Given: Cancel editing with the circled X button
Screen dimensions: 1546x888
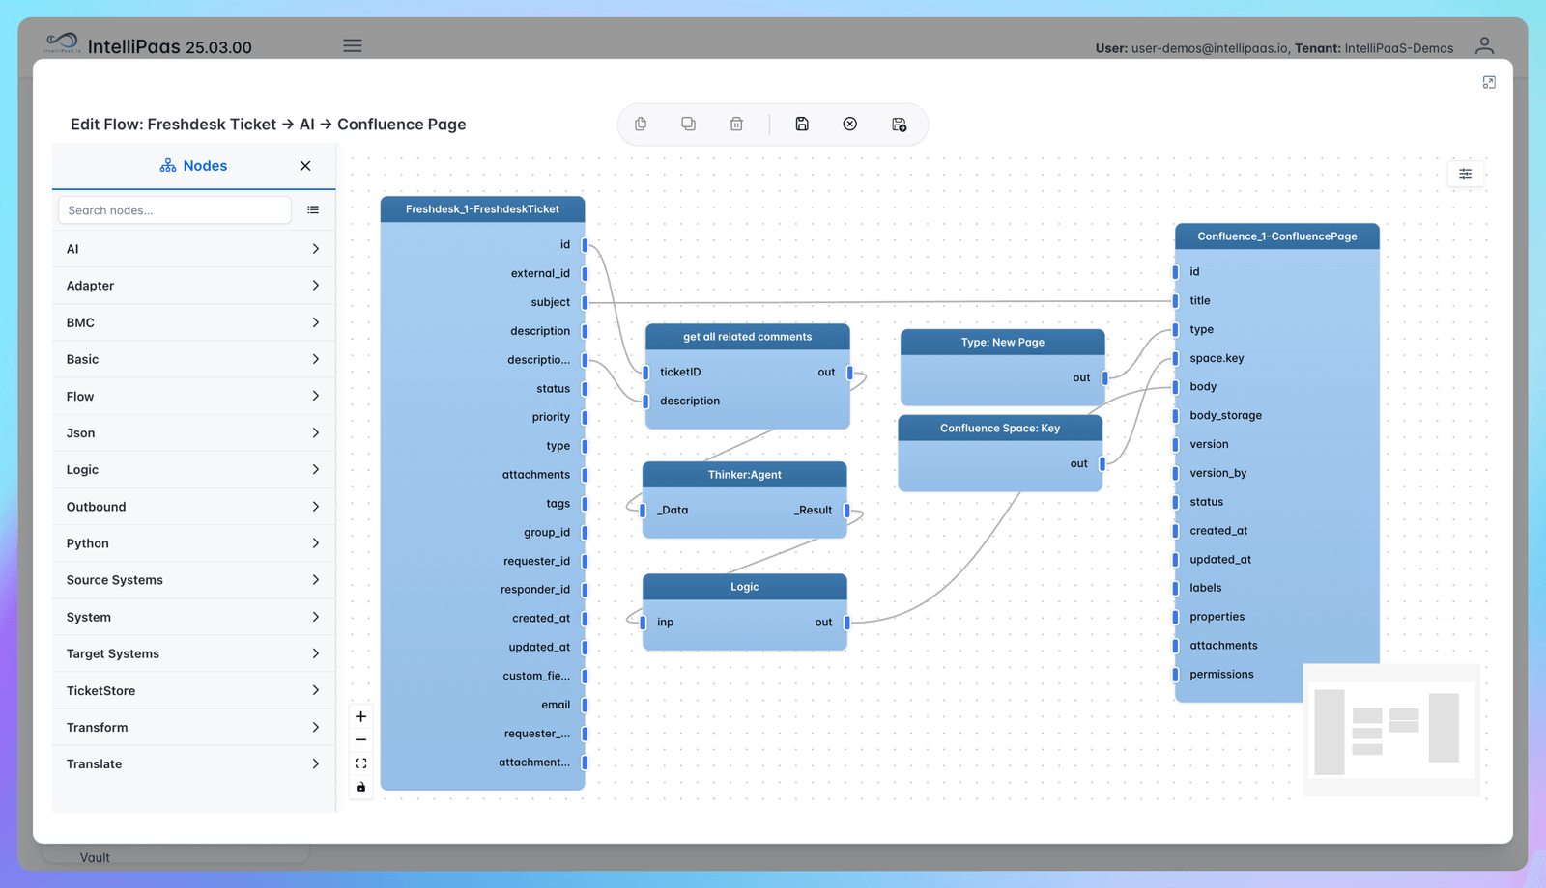Looking at the screenshot, I should (x=849, y=124).
